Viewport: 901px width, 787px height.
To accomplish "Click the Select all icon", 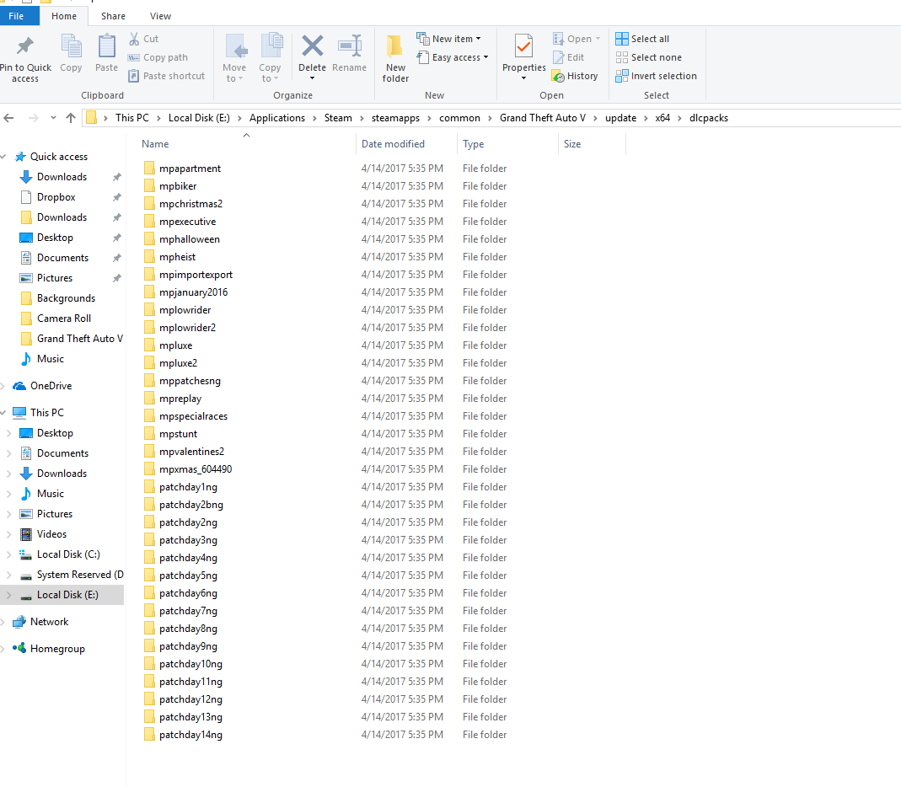I will tap(622, 39).
